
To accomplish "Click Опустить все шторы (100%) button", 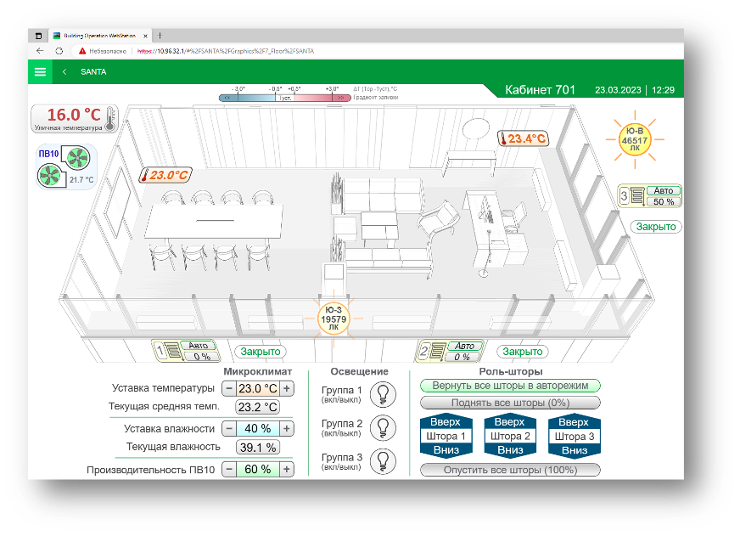I will (x=510, y=470).
